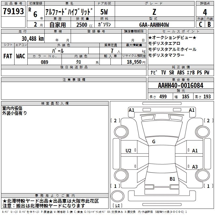Screen dimensions: 215x215
Task: Click the U2 dent mark on diagram
Action: [x=128, y=151]
